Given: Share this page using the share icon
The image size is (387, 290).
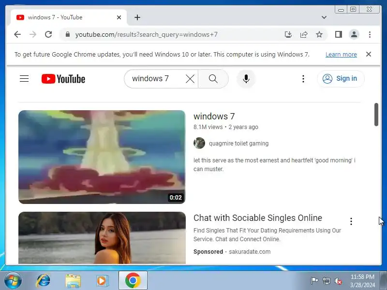Looking at the screenshot, I should pos(304,34).
